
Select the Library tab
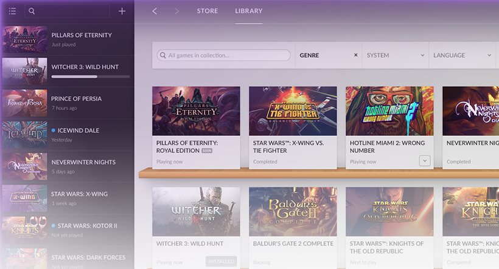(x=249, y=11)
